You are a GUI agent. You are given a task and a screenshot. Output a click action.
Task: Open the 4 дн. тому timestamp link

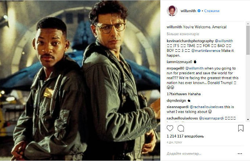coord(174,142)
